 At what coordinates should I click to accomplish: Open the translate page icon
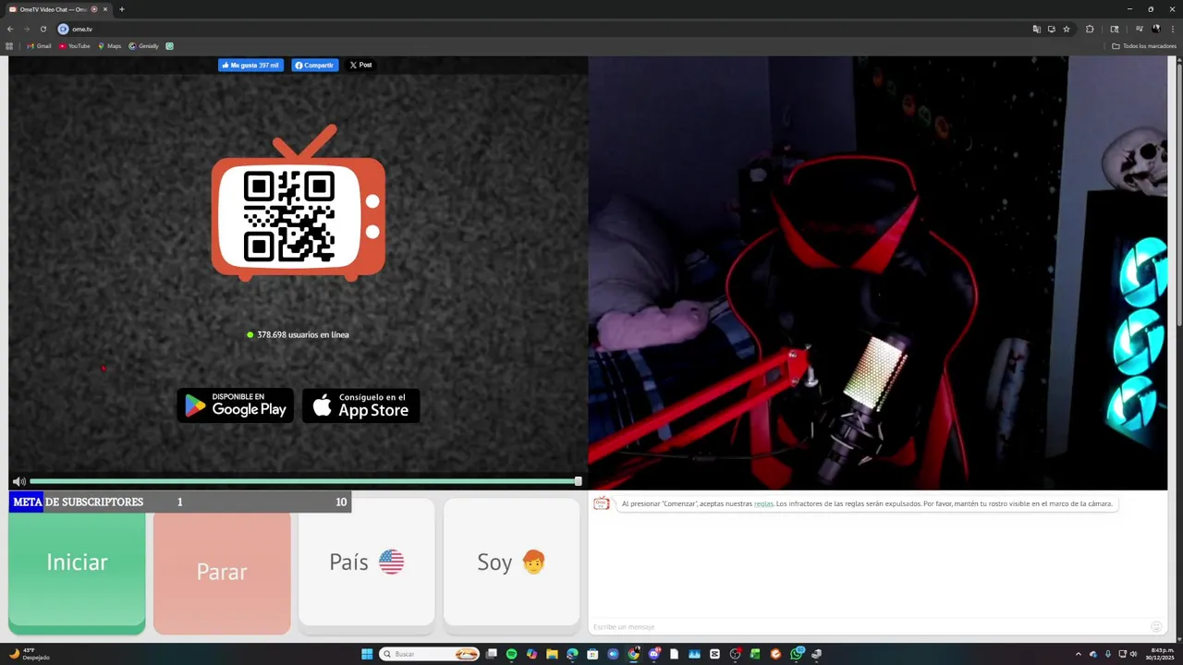coord(1037,29)
